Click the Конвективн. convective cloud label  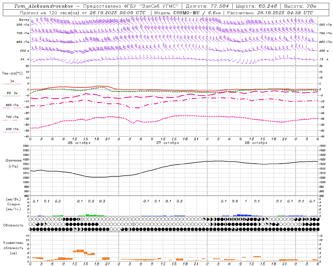[x=13, y=243]
